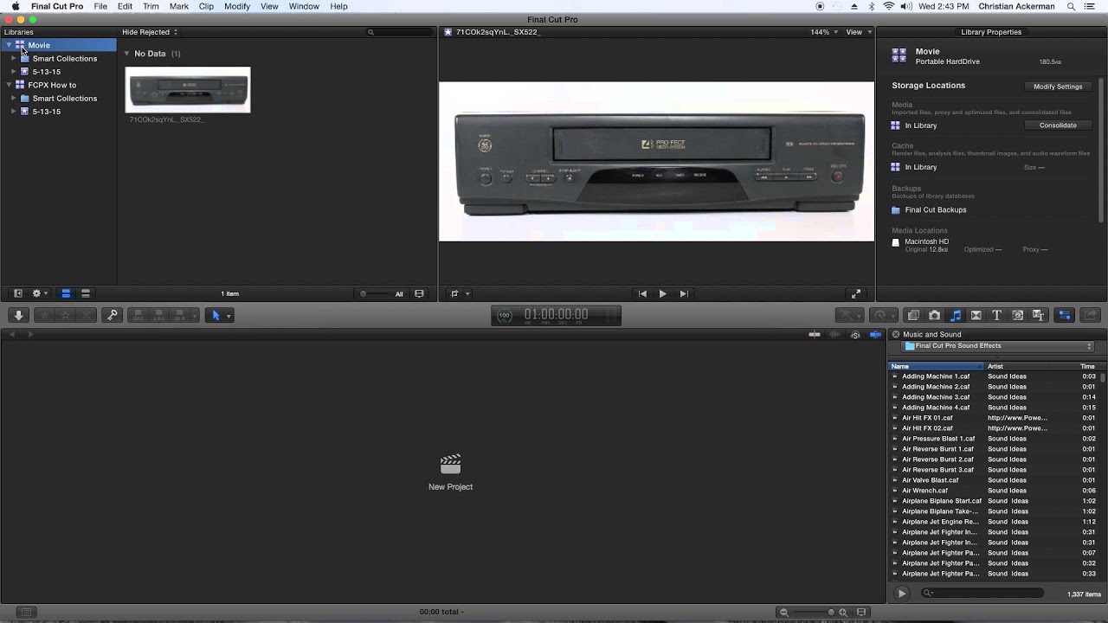Click the sound effects search field
Image resolution: width=1108 pixels, height=623 pixels.
(x=982, y=594)
